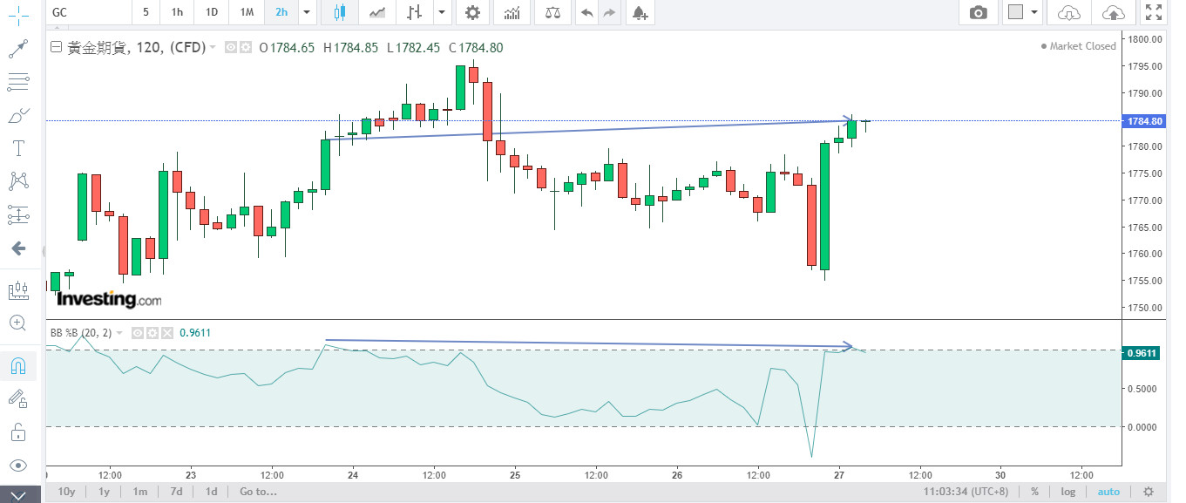The height and width of the screenshot is (503, 1186).
Task: Toggle magnet mode in left sidebar
Action: (x=18, y=365)
